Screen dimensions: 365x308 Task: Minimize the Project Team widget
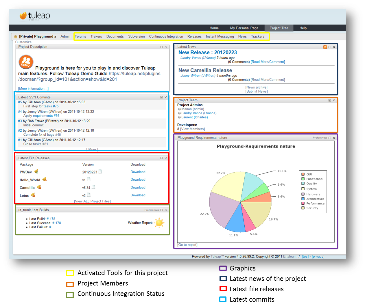coord(330,100)
